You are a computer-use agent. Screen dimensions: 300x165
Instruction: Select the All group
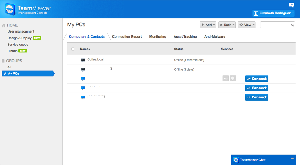click(9, 67)
